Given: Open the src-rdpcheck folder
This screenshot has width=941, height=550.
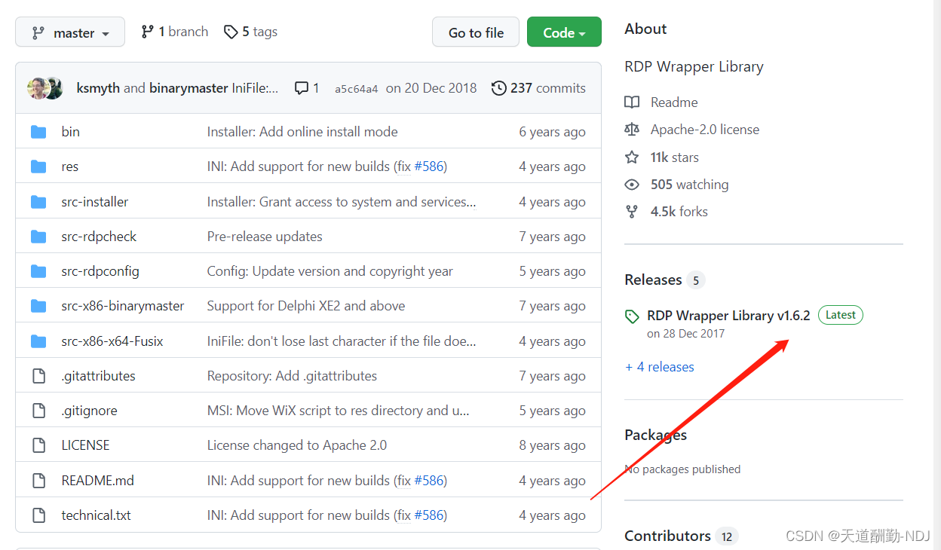Looking at the screenshot, I should point(99,237).
